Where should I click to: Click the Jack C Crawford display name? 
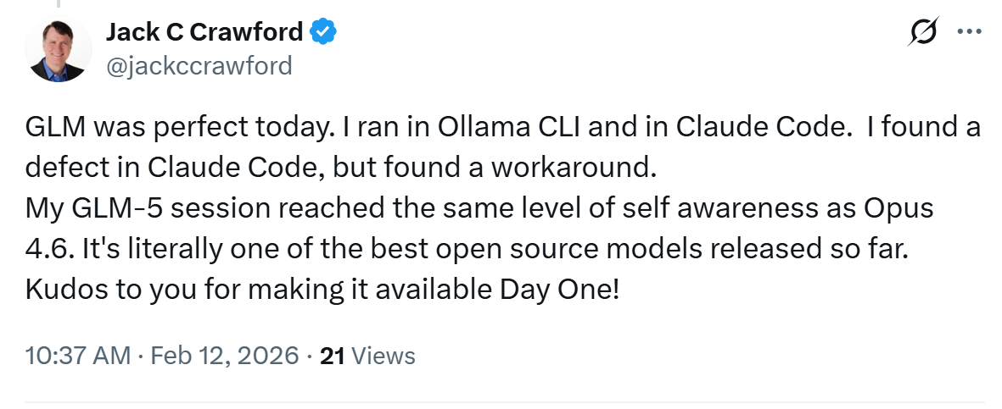coord(204,32)
